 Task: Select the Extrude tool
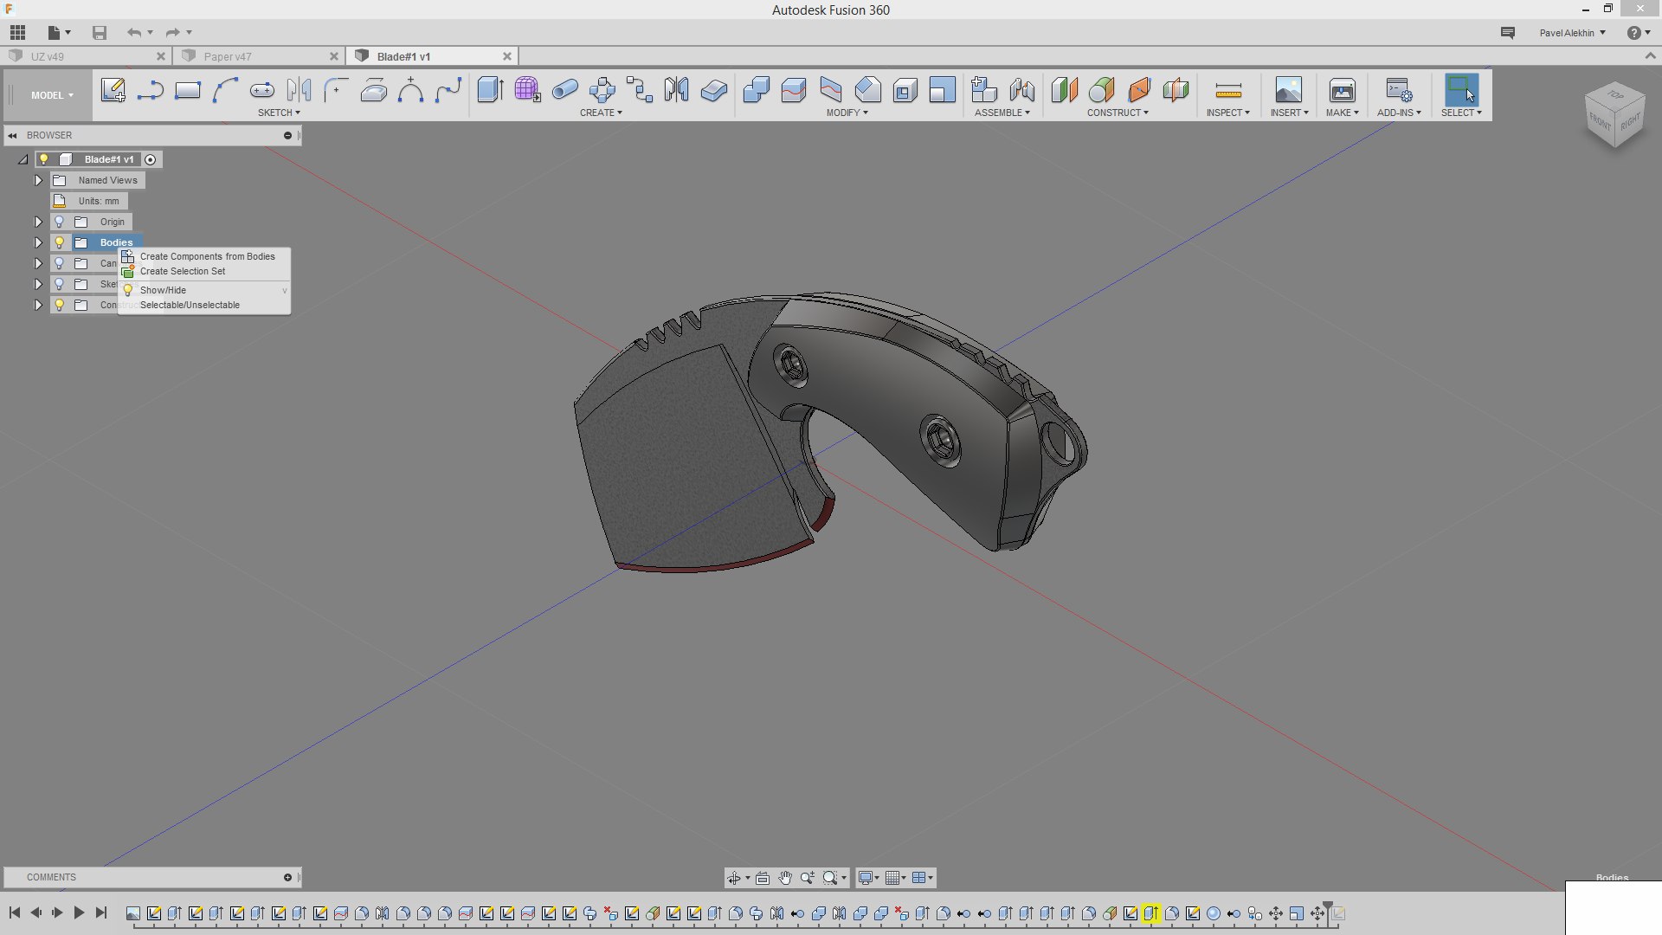click(x=490, y=90)
